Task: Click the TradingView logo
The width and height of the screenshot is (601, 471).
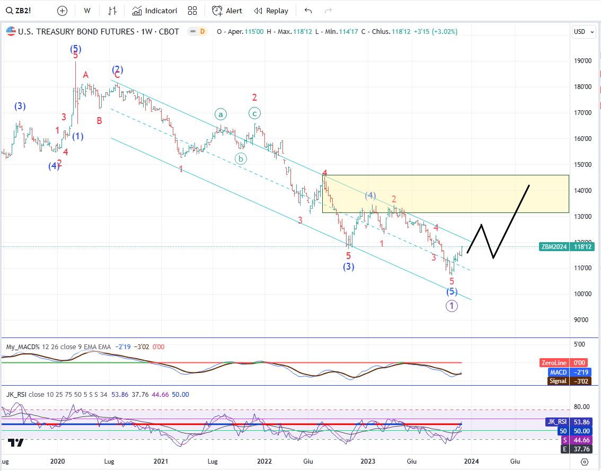Action: (x=16, y=442)
